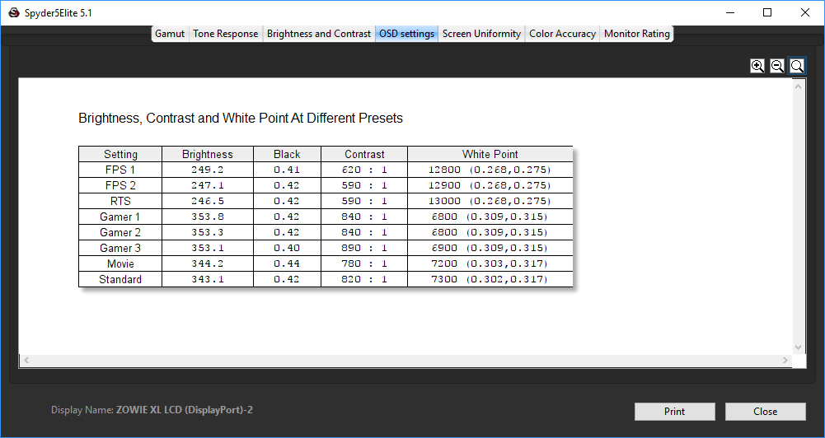Click the black value 0.44
The height and width of the screenshot is (438, 825).
[x=287, y=264]
